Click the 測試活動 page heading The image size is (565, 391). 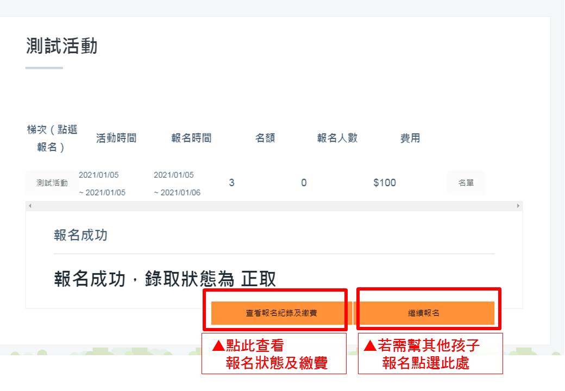click(61, 46)
